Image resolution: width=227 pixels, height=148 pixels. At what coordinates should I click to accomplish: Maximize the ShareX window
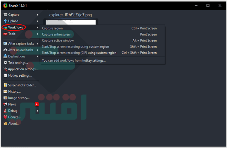[208, 5]
